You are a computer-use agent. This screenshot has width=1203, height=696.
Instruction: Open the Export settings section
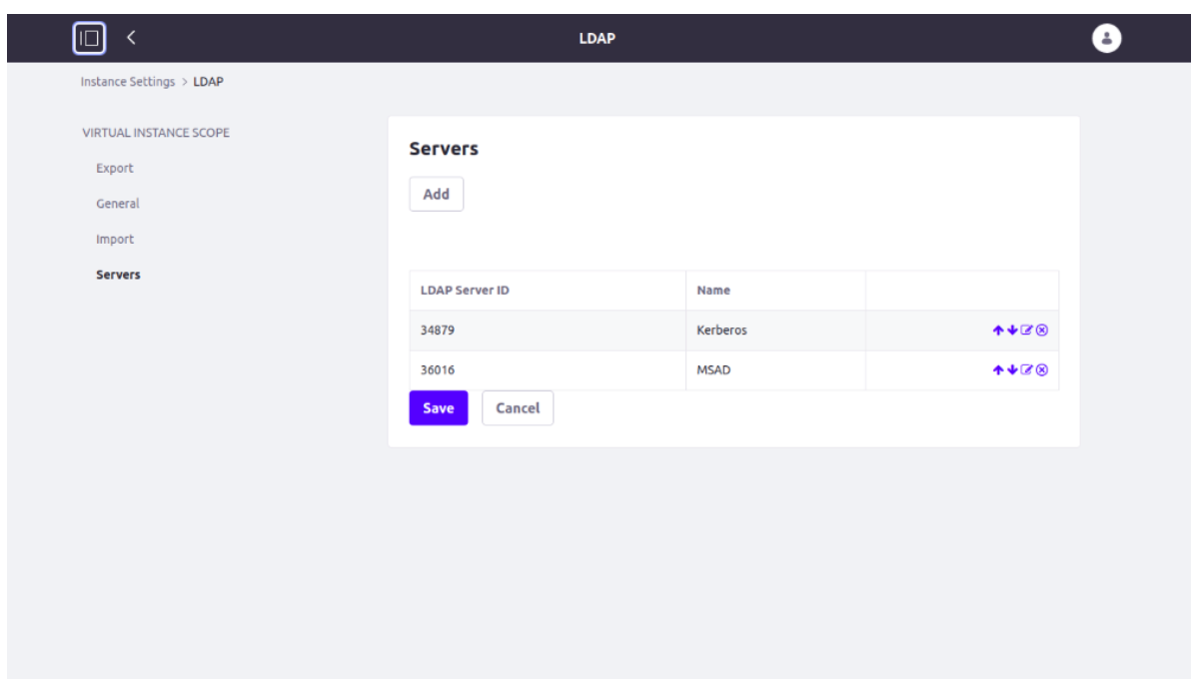click(x=114, y=168)
